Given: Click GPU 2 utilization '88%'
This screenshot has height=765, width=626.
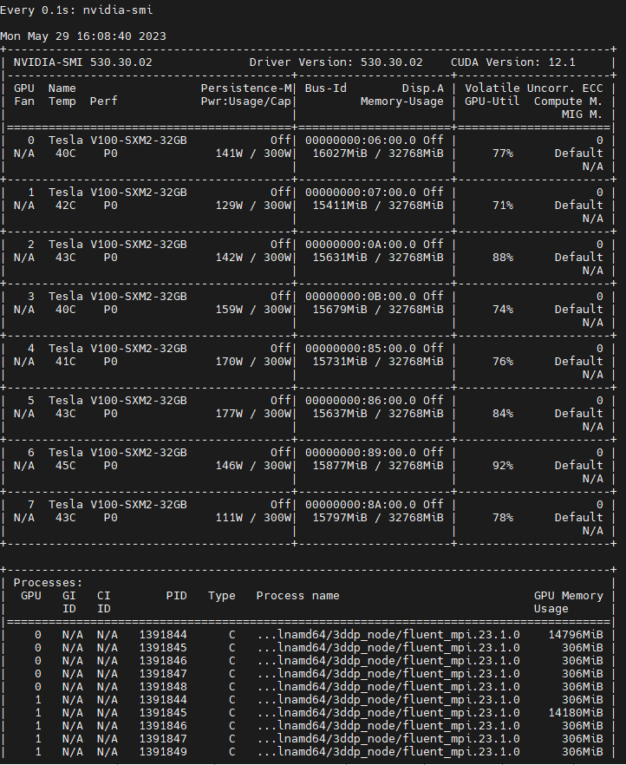Looking at the screenshot, I should coord(503,257).
